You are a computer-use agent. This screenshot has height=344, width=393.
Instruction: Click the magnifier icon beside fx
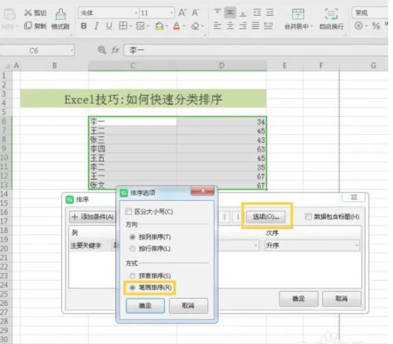[102, 50]
